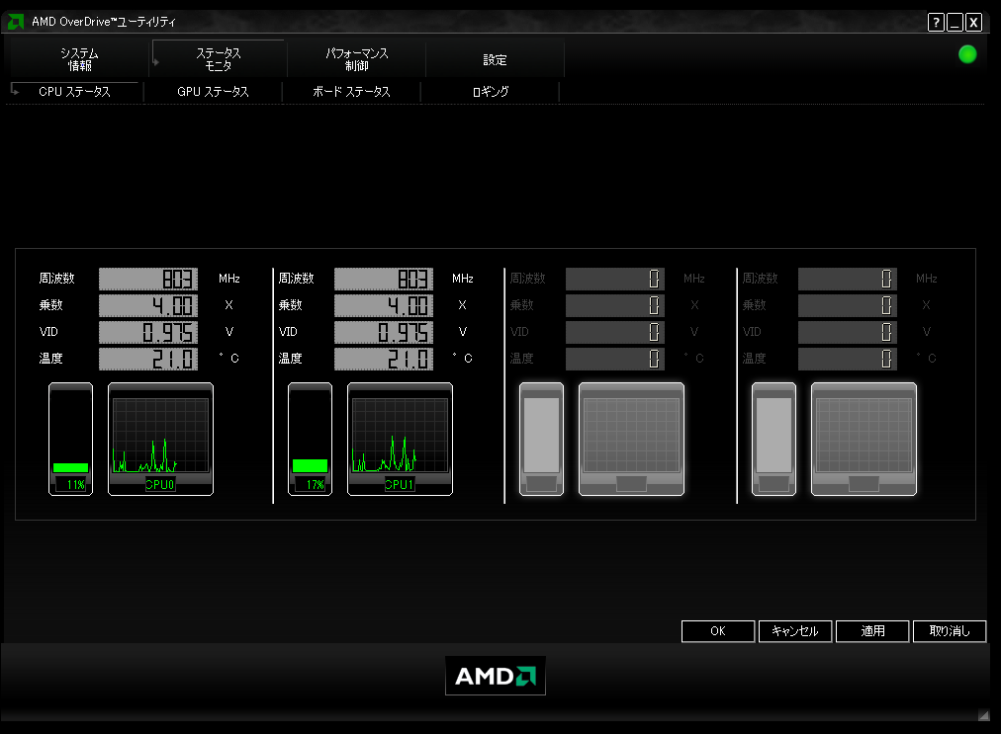Click the first core's 803 MHz frequency readout

click(148, 279)
